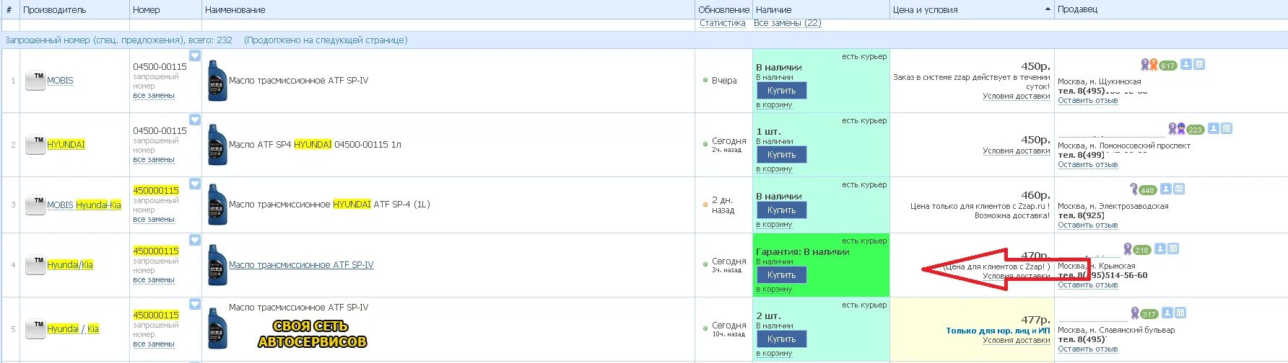
Task: Open seller profile icon for Щукинская seller
Action: [x=1186, y=64]
